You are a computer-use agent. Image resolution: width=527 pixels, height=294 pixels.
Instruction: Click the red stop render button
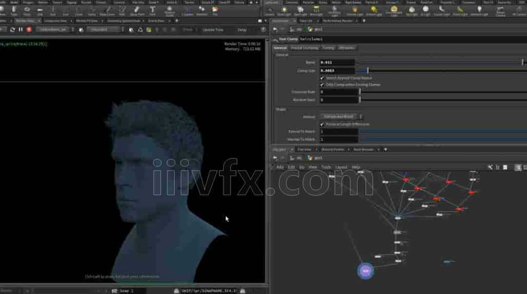(29, 30)
